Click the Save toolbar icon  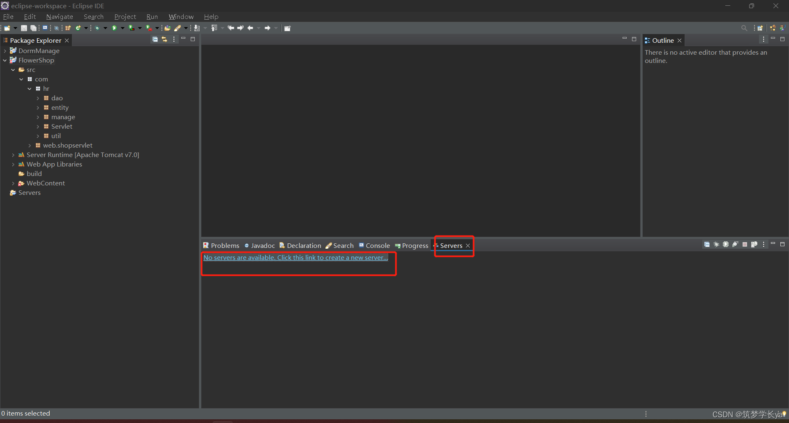tap(24, 28)
